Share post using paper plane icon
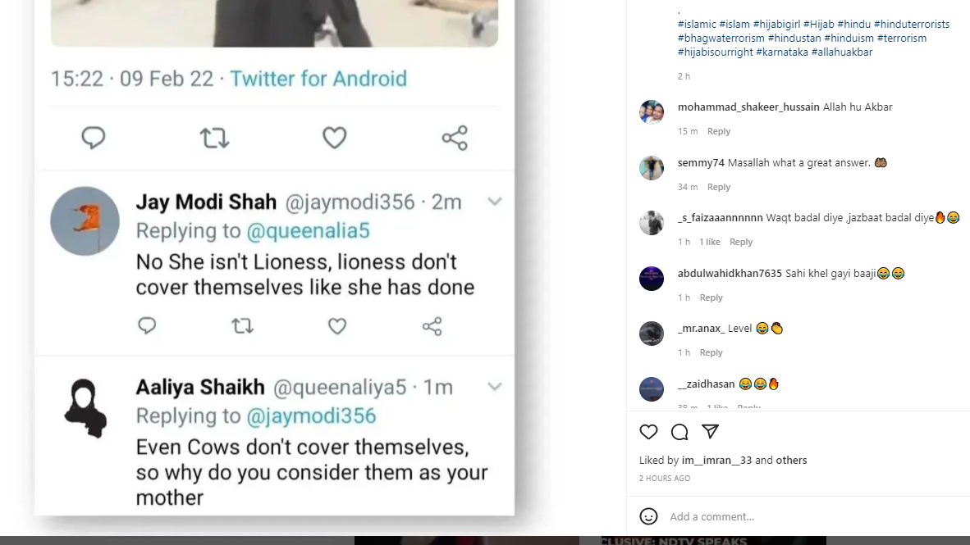The height and width of the screenshot is (545, 970). click(711, 432)
